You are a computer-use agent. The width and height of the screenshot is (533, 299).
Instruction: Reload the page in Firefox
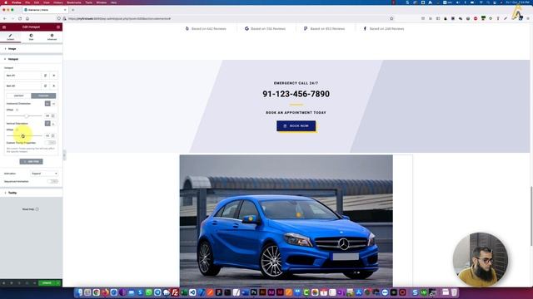tap(20, 18)
